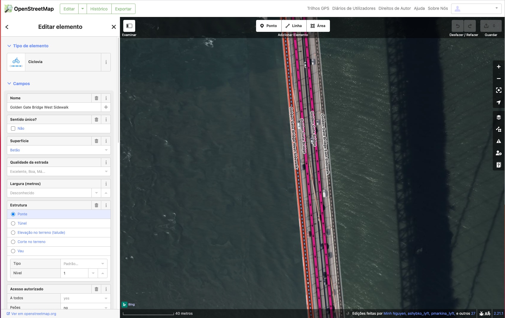This screenshot has width=505, height=318.
Task: Open the Ciclovia element type preset
Action: [x=54, y=62]
